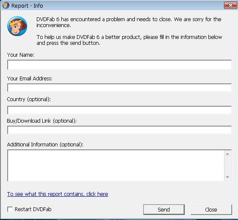Viewport: 238px width, 220px height.
Task: Focus the Your Email Address field
Action: pyautogui.click(x=120, y=88)
